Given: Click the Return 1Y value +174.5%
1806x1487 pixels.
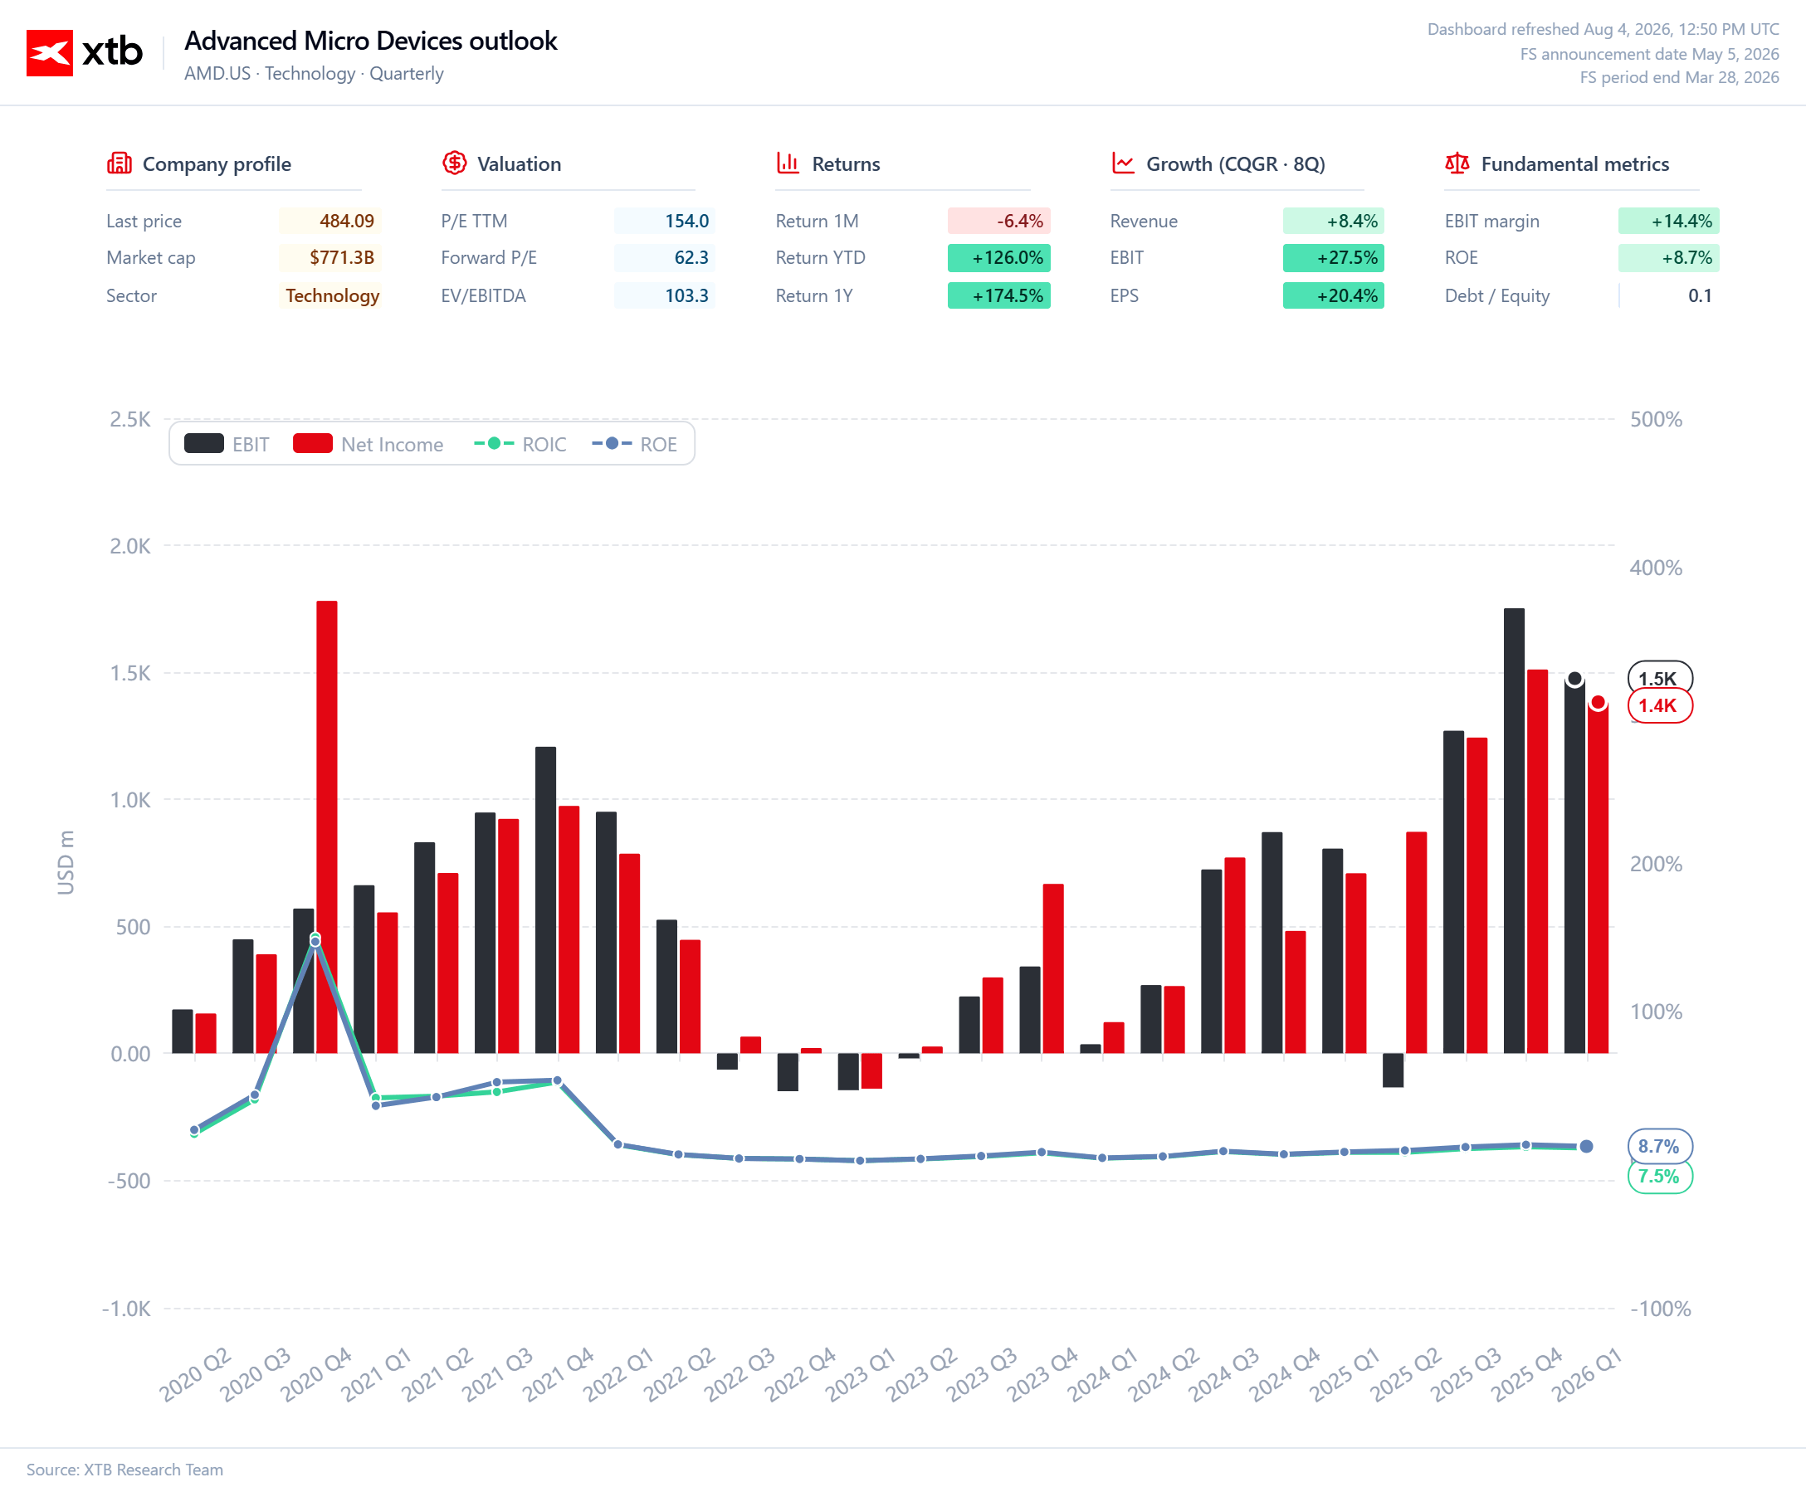Looking at the screenshot, I should pos(999,295).
